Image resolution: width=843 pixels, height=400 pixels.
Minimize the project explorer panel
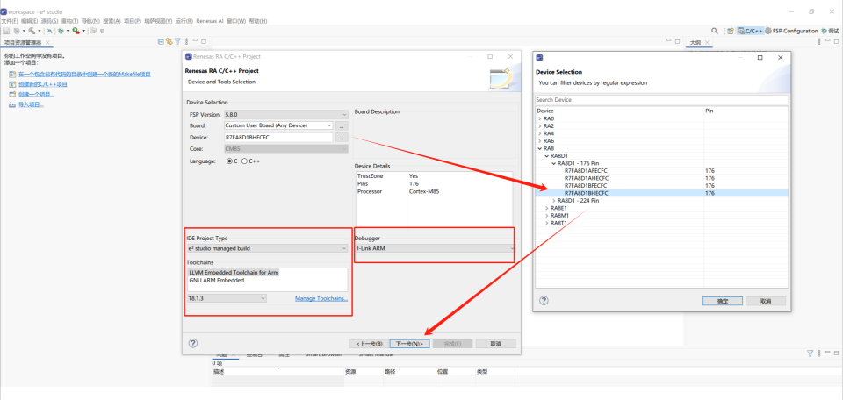coord(195,41)
